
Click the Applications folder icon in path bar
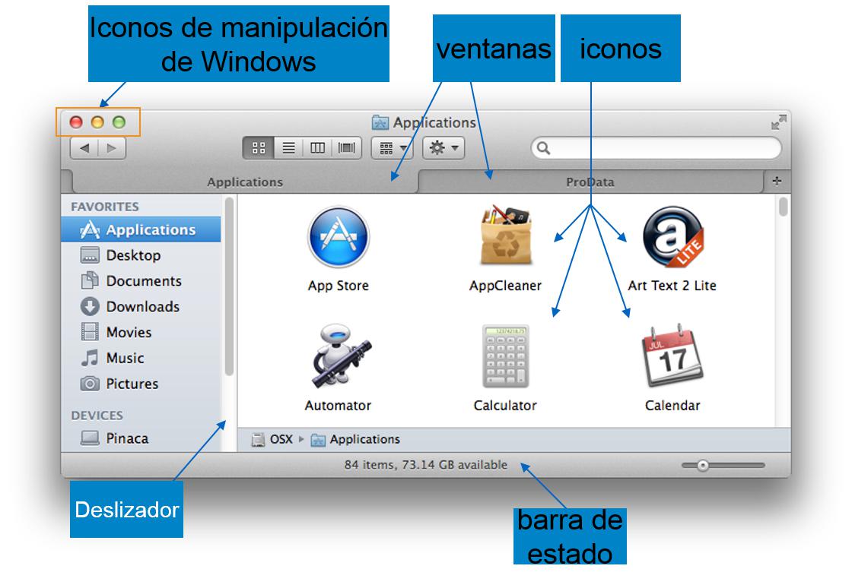[318, 440]
